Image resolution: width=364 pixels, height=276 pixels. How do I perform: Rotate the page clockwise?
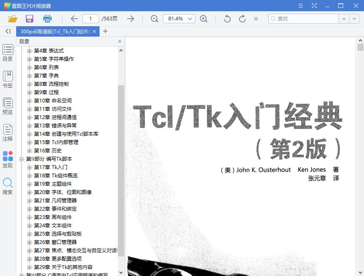tap(242, 19)
